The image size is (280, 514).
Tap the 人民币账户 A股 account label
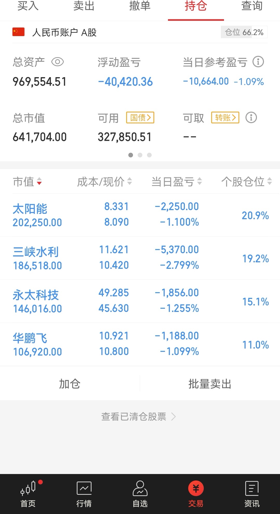pyautogui.click(x=64, y=32)
